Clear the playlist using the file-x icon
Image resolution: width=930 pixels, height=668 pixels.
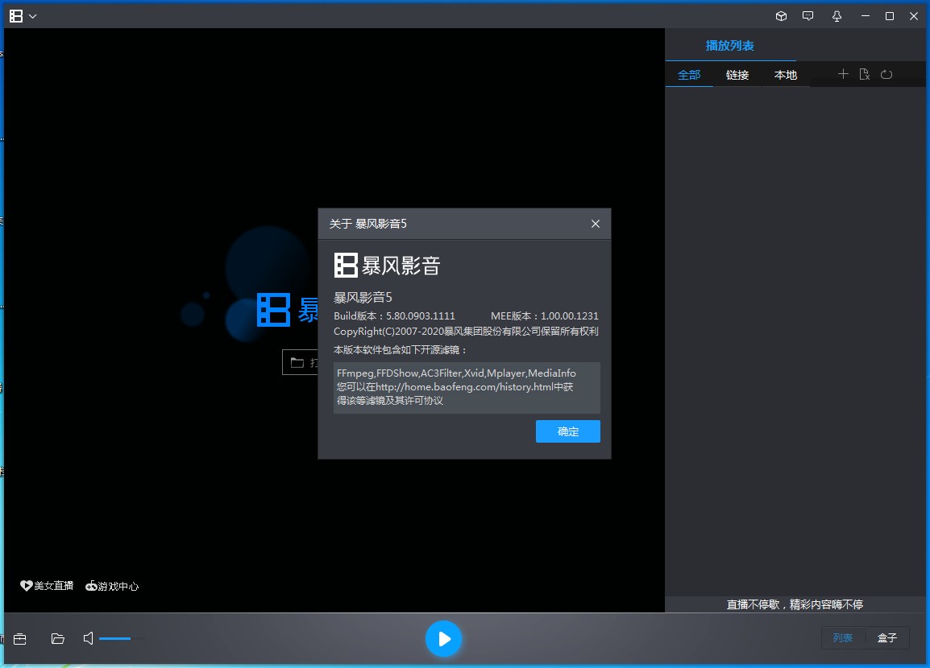coord(865,74)
